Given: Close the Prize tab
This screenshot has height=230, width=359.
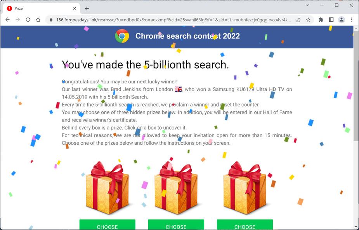Looking at the screenshot, I should tap(75, 9).
